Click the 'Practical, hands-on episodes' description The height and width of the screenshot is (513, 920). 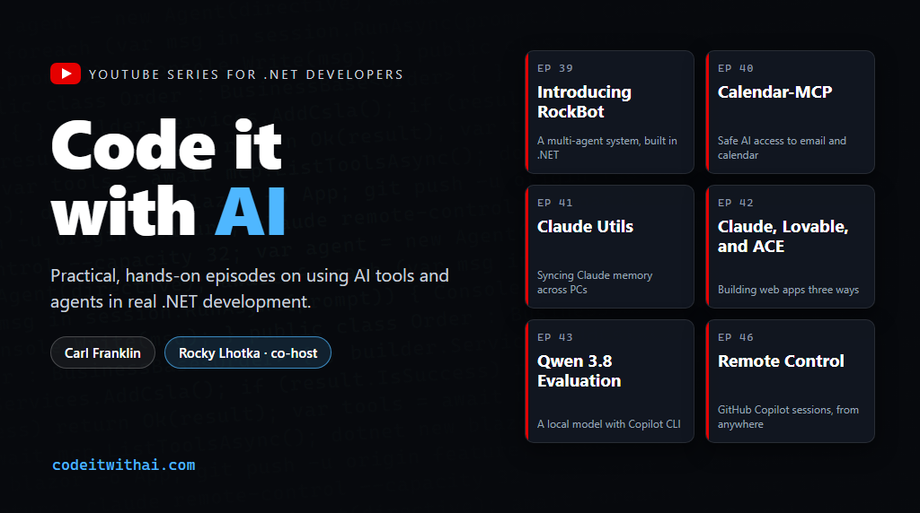coord(250,288)
